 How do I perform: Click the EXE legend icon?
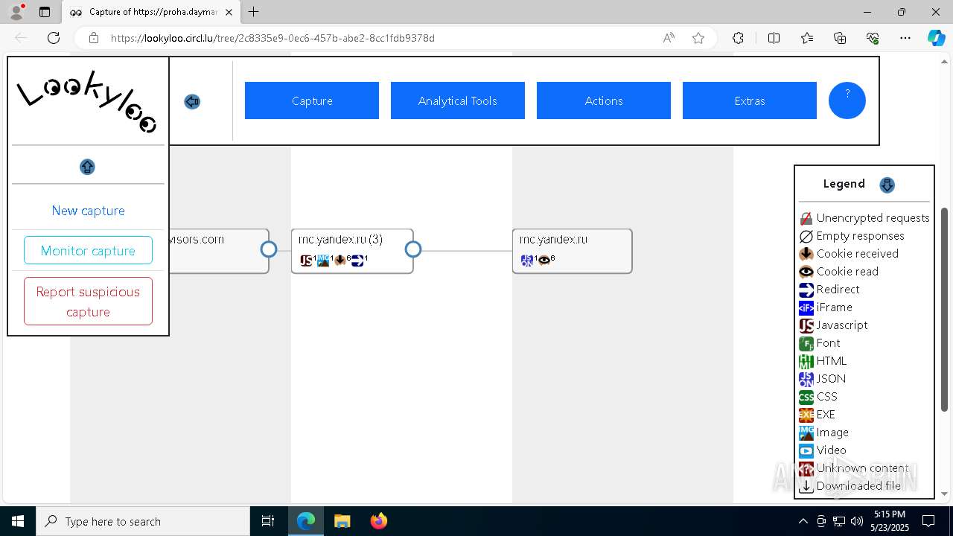coord(806,415)
